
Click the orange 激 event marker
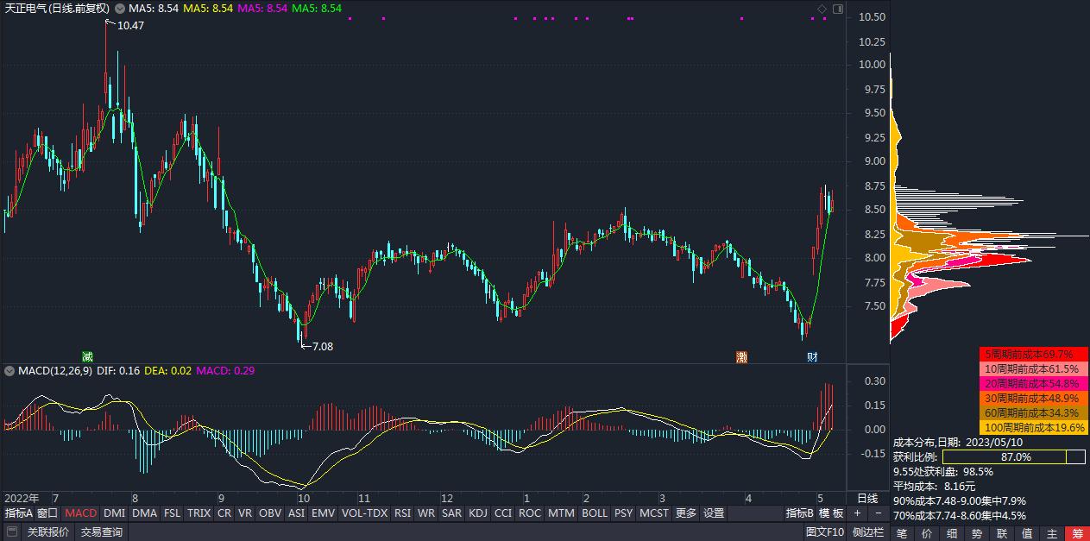pos(741,356)
